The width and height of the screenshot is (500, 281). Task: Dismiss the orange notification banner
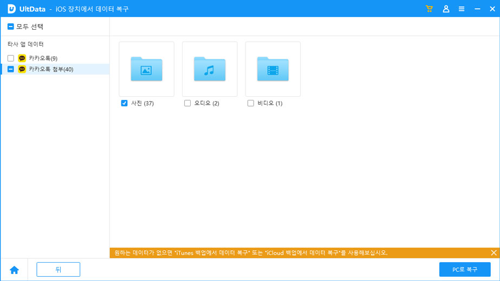493,253
